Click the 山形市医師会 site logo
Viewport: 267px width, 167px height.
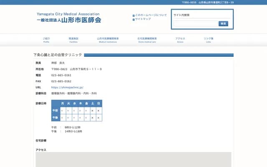(x=69, y=20)
